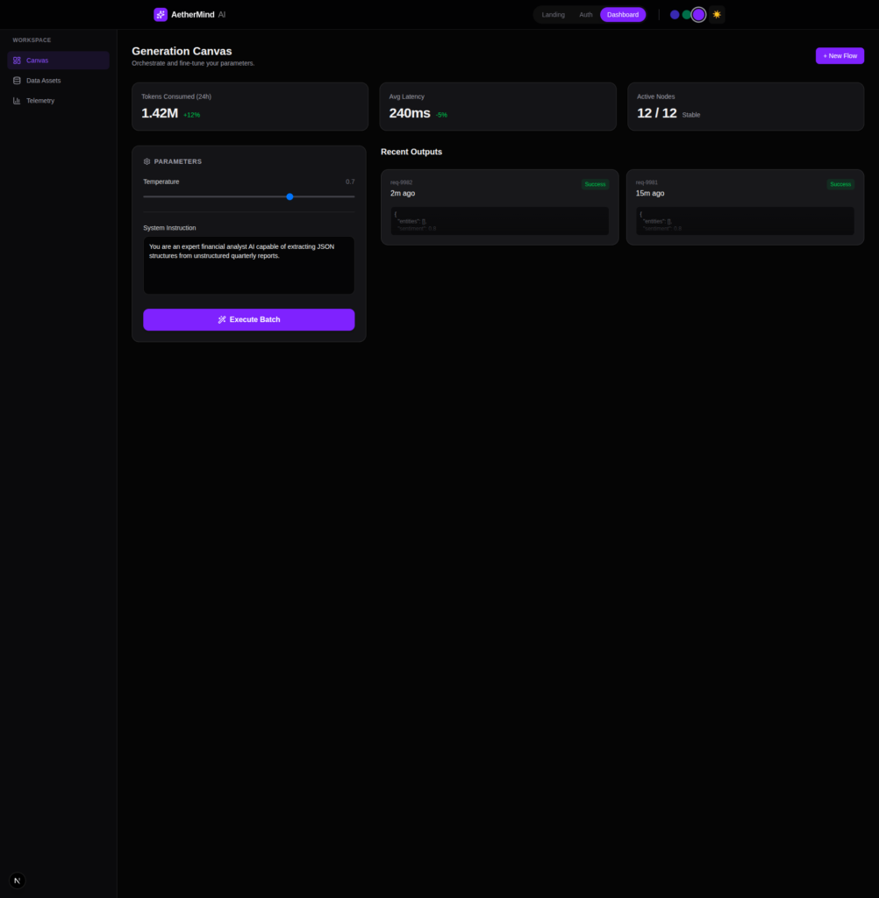
Task: Click the Recent Outputs heading
Action: pos(411,152)
